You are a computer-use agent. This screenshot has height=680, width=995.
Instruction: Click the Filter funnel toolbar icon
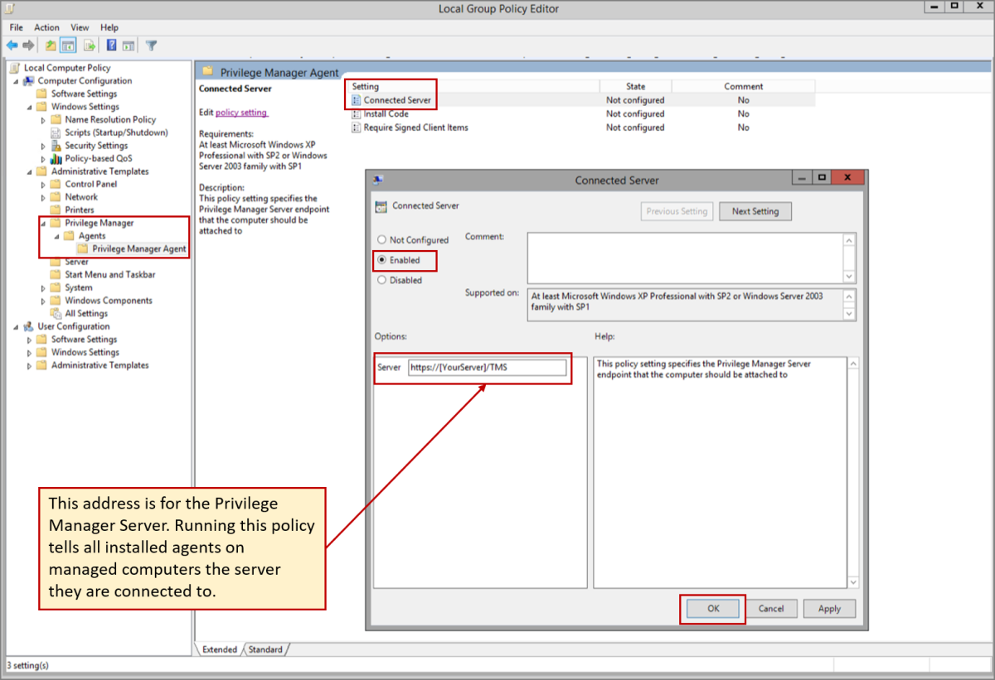click(152, 46)
